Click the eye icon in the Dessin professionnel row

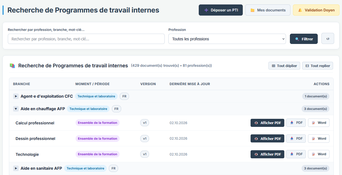coord(256,139)
